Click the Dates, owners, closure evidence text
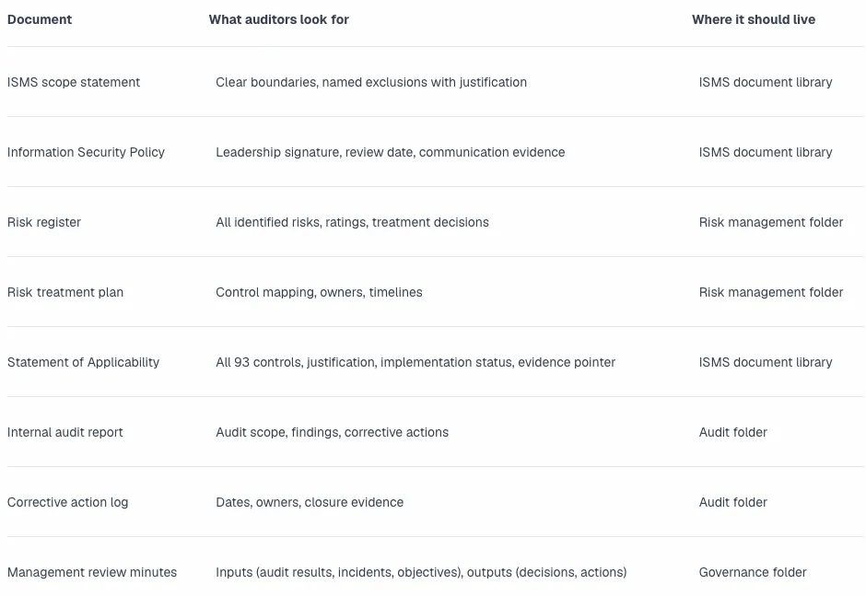 [310, 503]
